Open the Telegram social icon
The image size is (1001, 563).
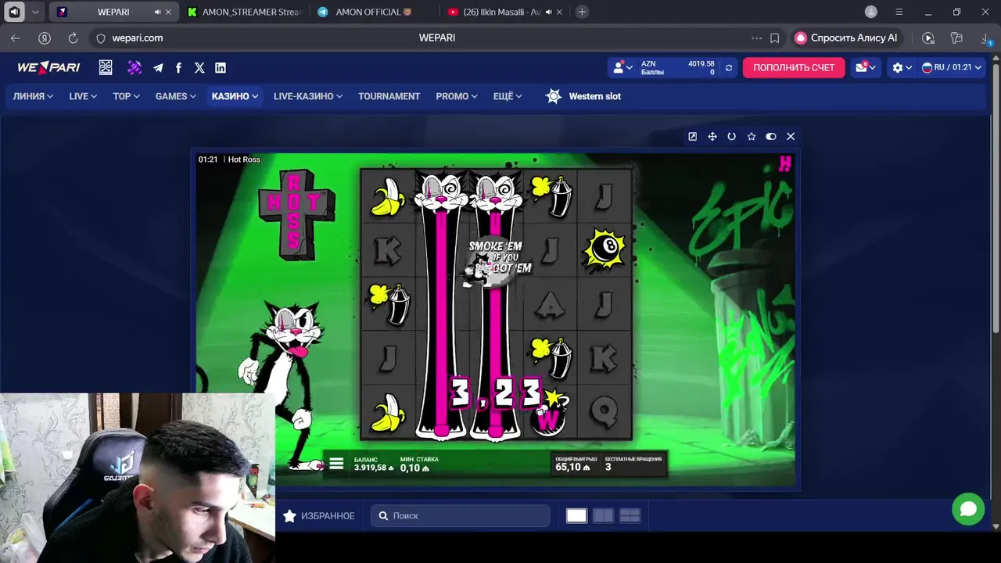(159, 68)
